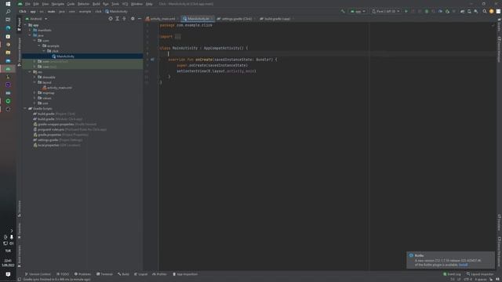Screen dimensions: 502x282
Task: Click the Make Project hammer icon
Action: point(343,12)
